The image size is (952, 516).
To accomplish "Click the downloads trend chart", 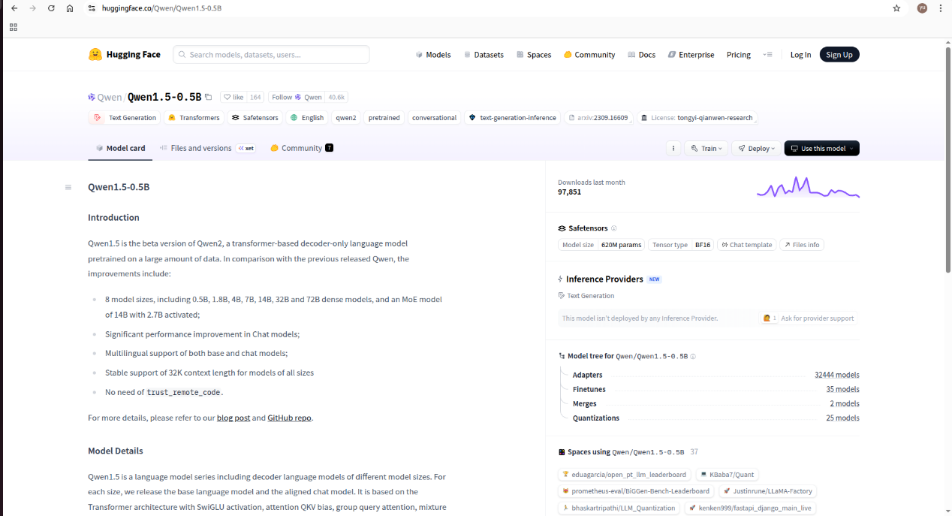I will point(808,187).
